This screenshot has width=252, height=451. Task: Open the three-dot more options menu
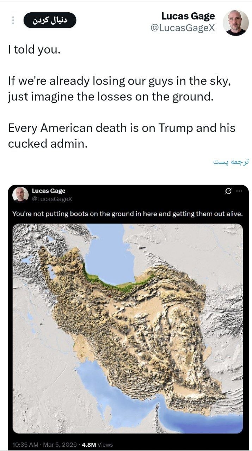pyautogui.click(x=13, y=20)
